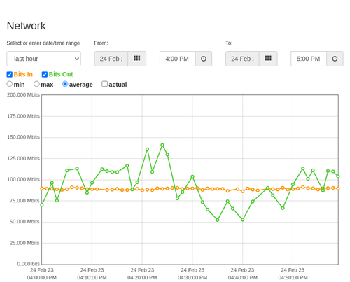Image resolution: width=350 pixels, height=282 pixels.
Task: Click the 'To:' label
Action: pyautogui.click(x=229, y=43)
